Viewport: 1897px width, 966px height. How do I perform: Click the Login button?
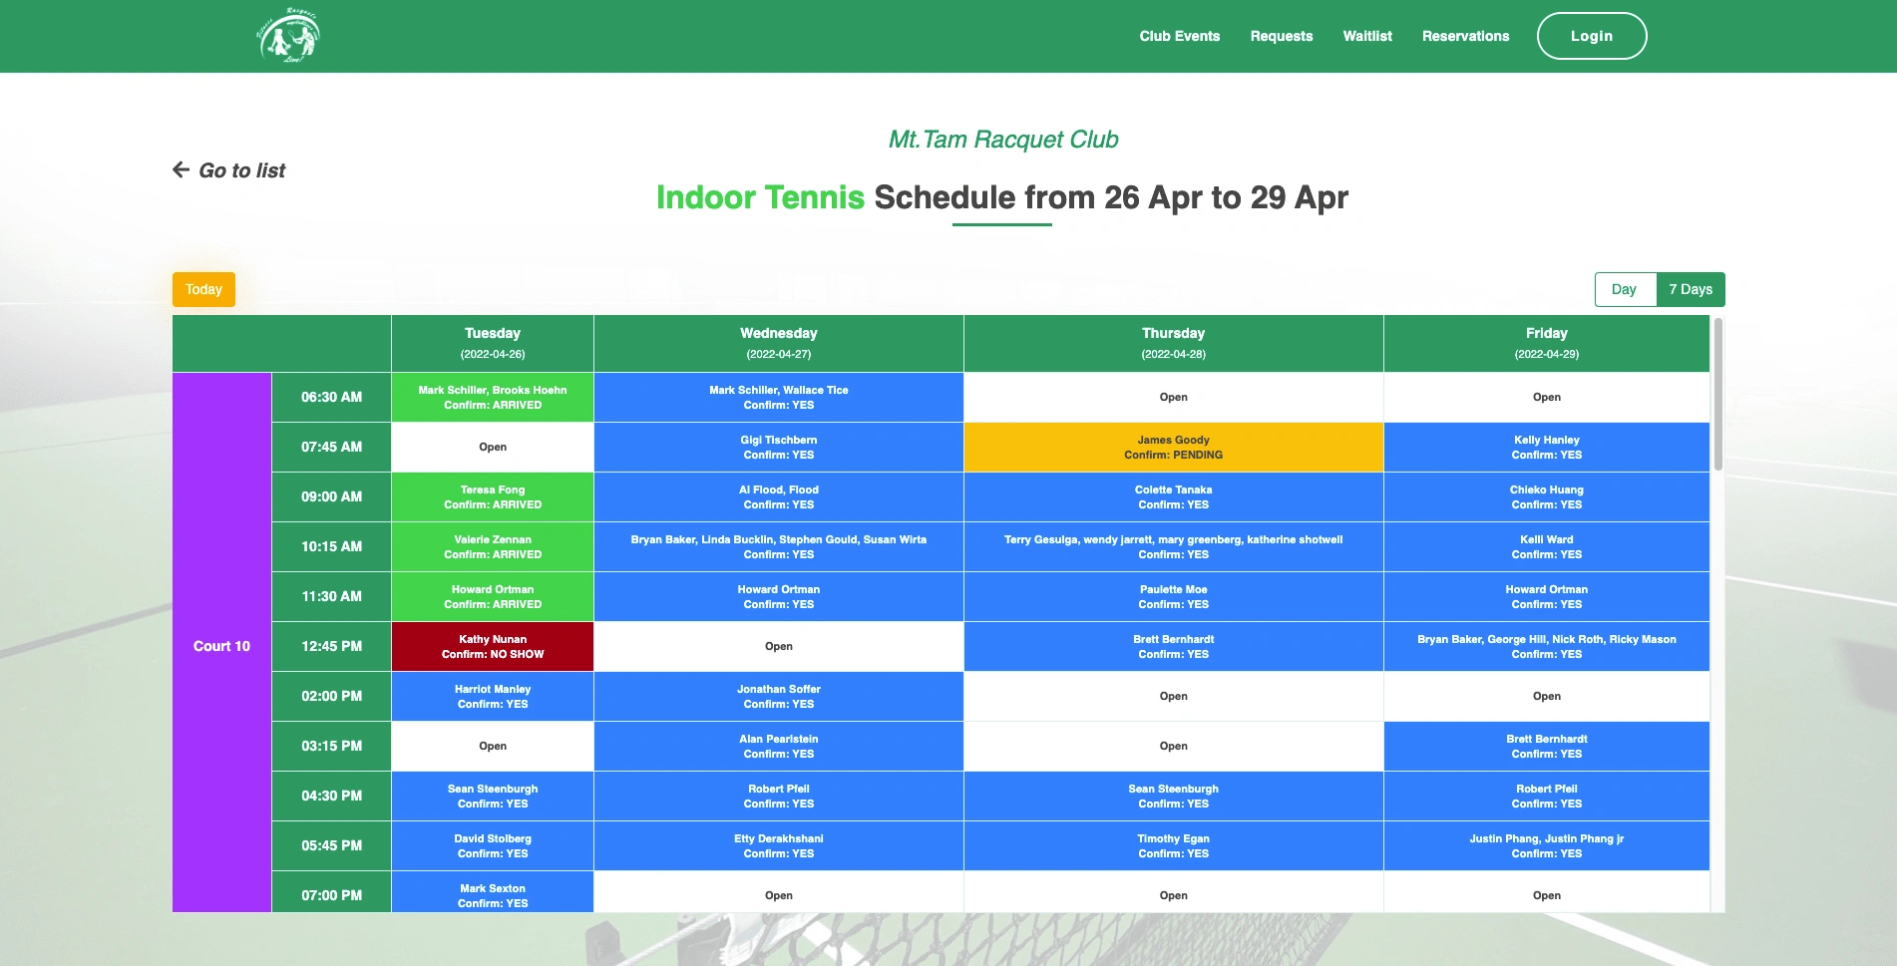coord(1592,36)
